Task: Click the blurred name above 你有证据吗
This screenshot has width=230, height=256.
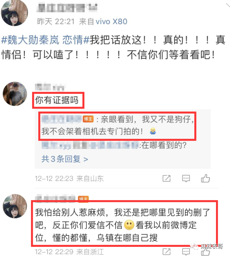Action: (50, 87)
